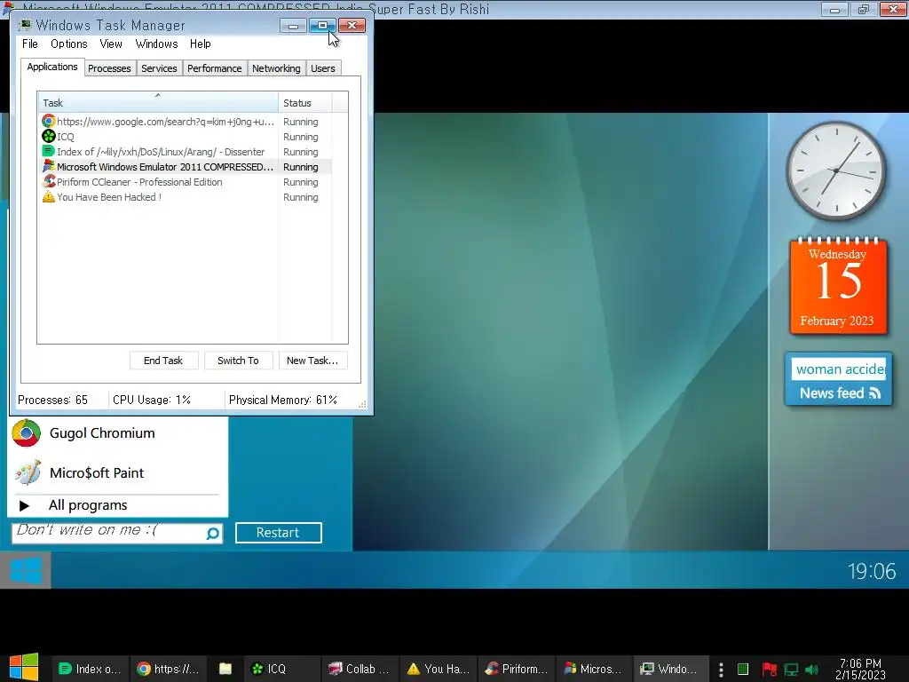Image resolution: width=909 pixels, height=682 pixels.
Task: Open the File menu in Task Manager
Action: [x=30, y=44]
